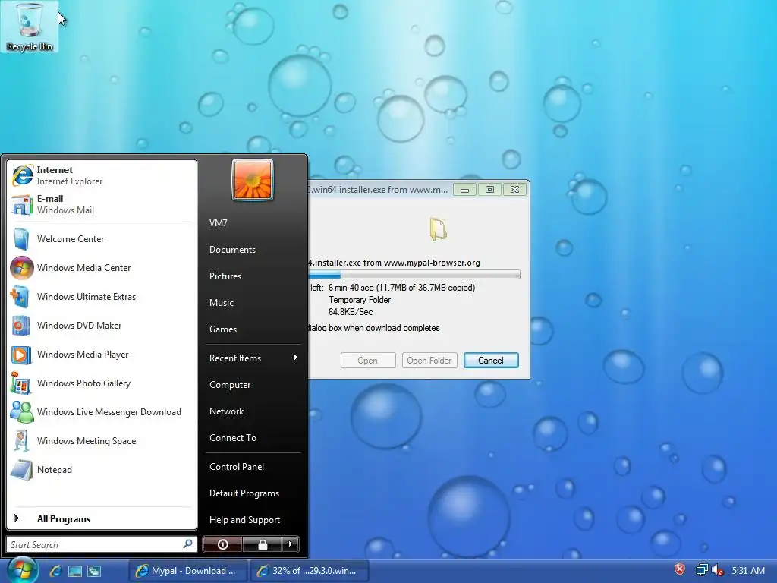The width and height of the screenshot is (777, 583).
Task: Launch Windows Media Player
Action: click(102, 355)
